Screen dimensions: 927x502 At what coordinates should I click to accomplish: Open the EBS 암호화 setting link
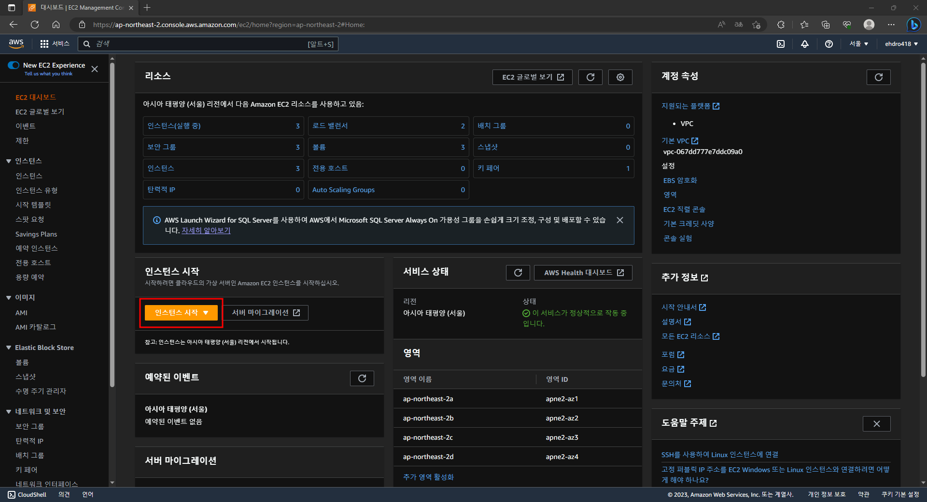click(680, 181)
